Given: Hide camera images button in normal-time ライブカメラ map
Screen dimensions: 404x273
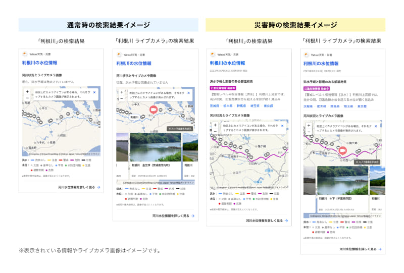Looking at the screenshot, I should tap(180, 129).
